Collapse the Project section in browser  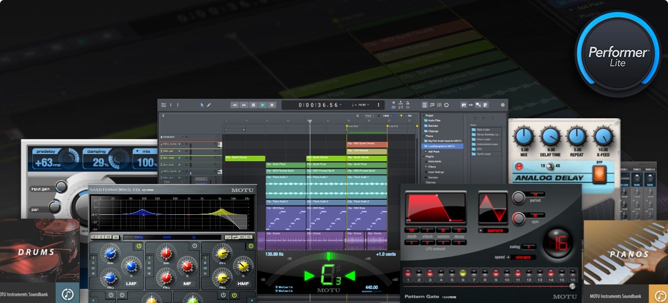[424, 116]
